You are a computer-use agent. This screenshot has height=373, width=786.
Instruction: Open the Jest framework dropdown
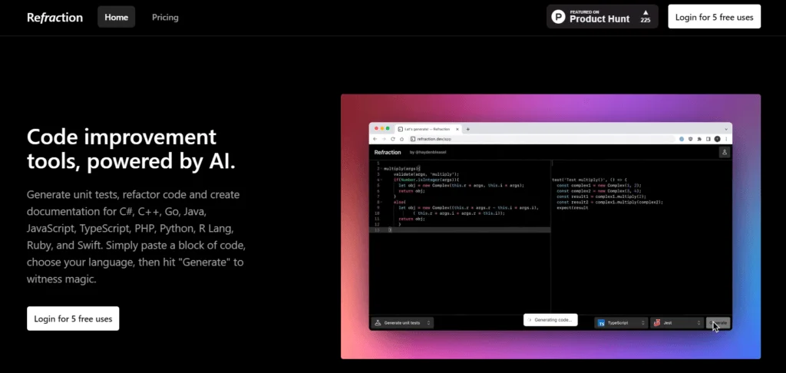(677, 323)
